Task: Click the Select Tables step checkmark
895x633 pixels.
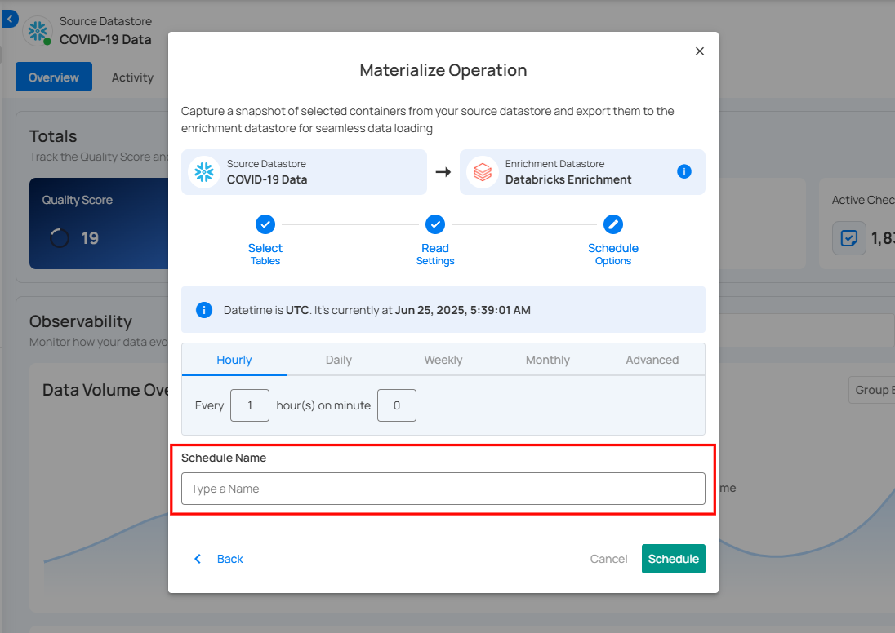Action: (x=265, y=224)
